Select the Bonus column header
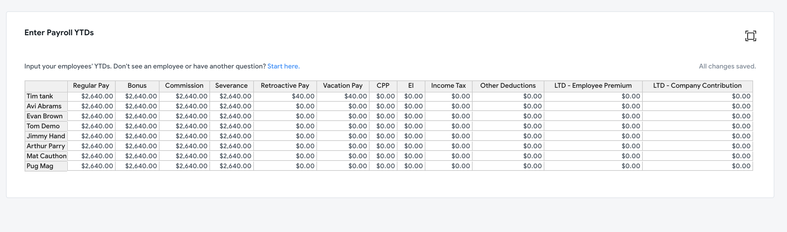 [x=137, y=86]
